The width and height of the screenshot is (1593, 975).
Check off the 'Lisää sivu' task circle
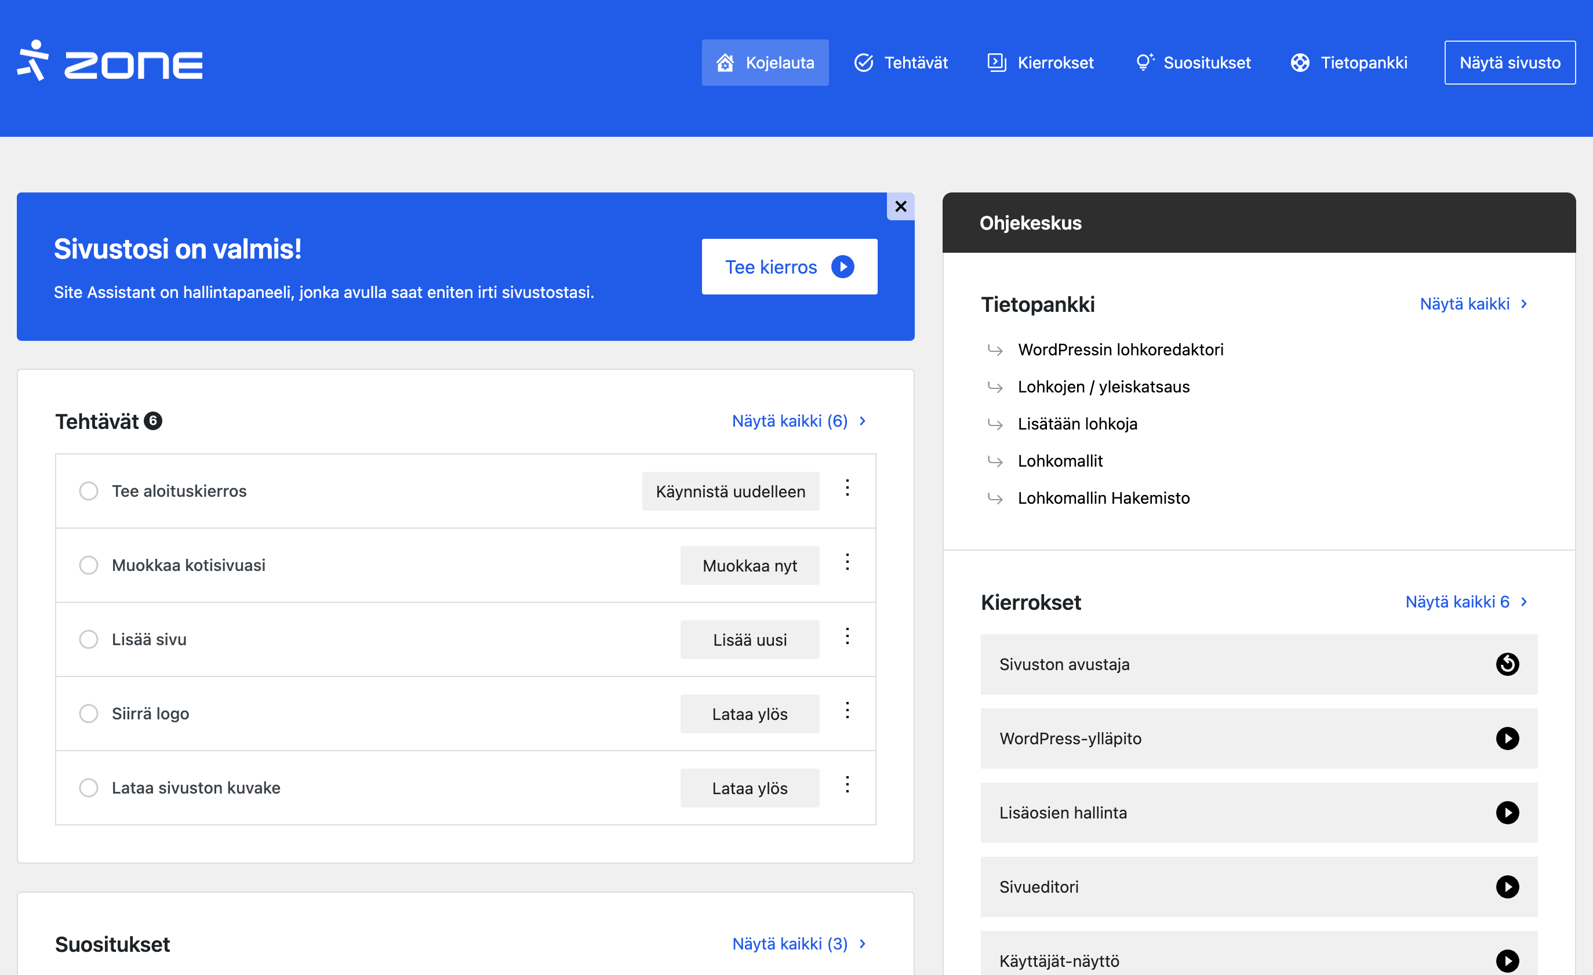[89, 639]
